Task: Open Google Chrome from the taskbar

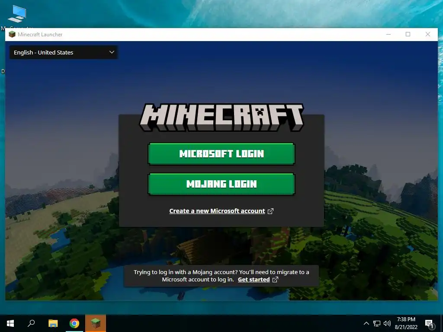Action: [x=74, y=323]
